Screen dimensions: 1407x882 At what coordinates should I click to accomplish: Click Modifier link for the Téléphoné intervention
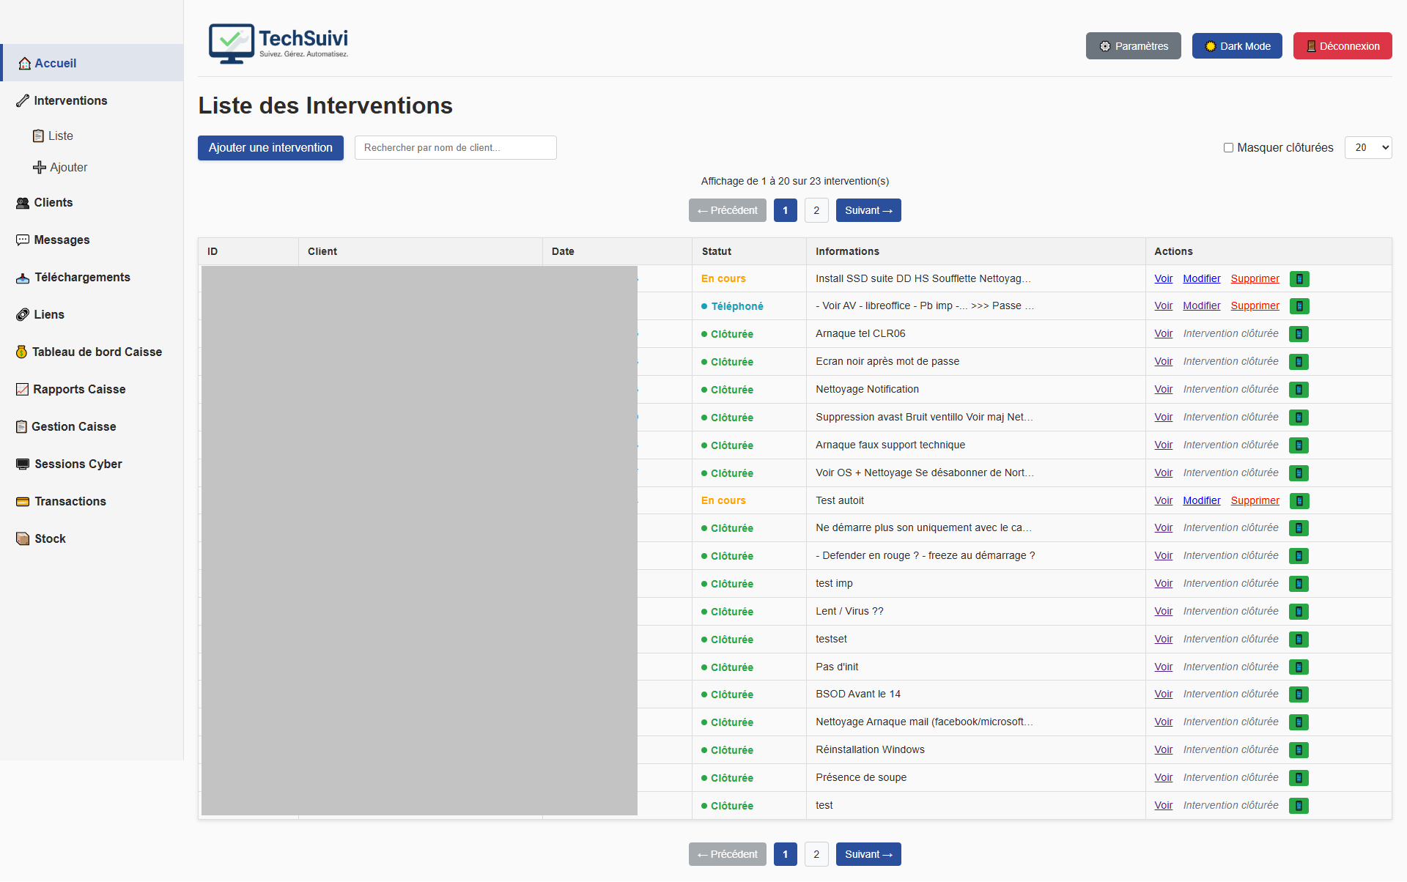(x=1201, y=306)
